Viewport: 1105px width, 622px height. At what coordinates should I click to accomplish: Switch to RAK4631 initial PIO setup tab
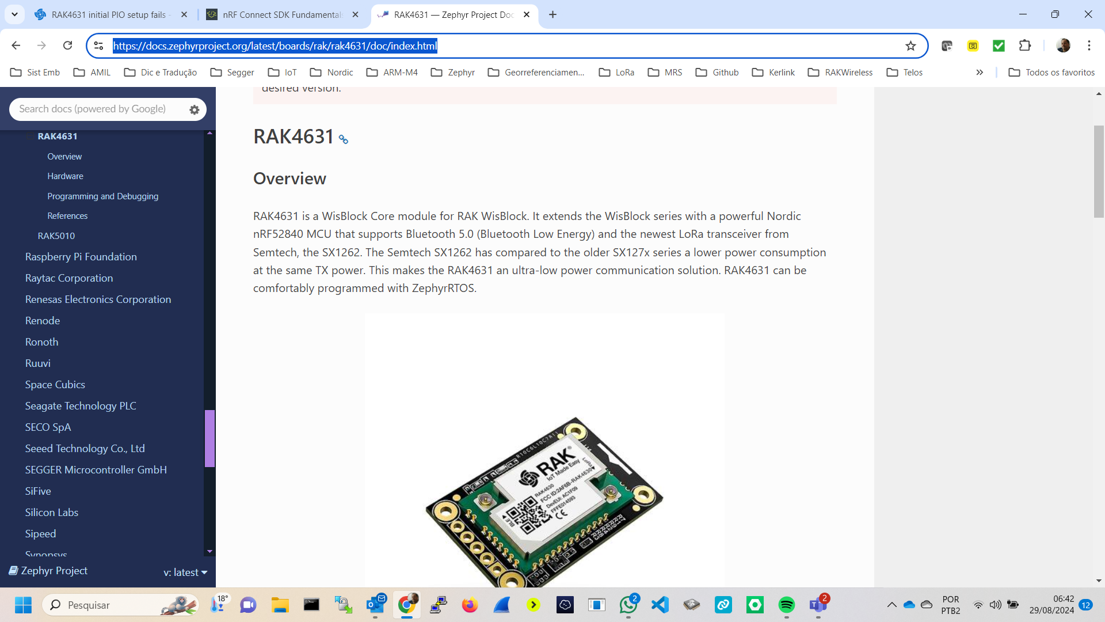coord(108,14)
